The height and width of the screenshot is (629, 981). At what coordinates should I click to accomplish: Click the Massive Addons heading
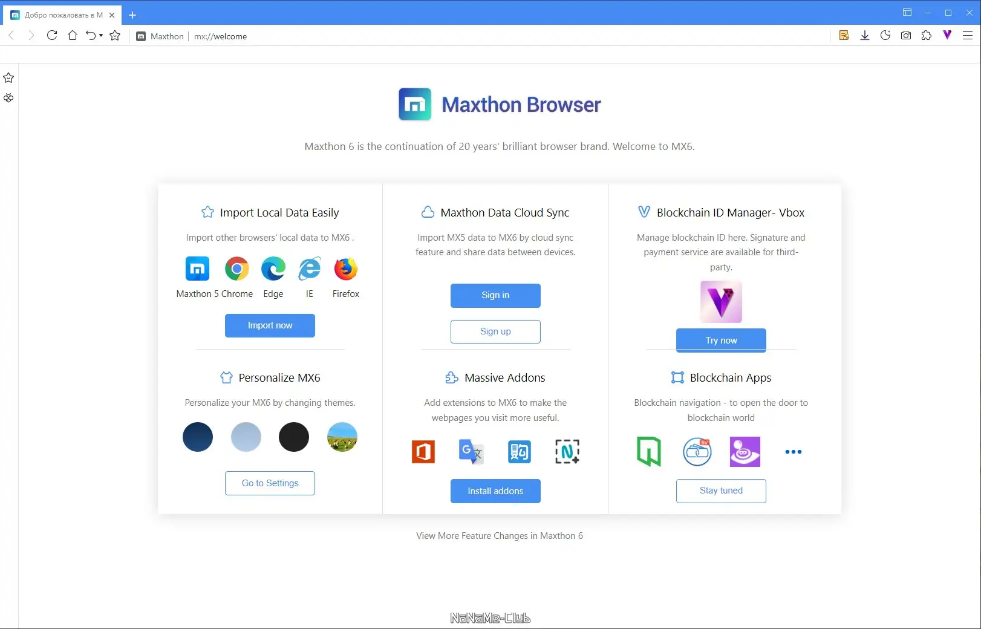tap(505, 378)
